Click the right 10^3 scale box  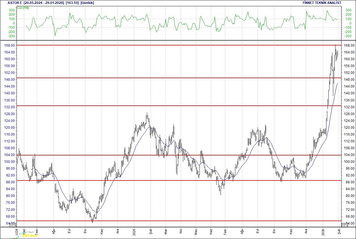344,225
